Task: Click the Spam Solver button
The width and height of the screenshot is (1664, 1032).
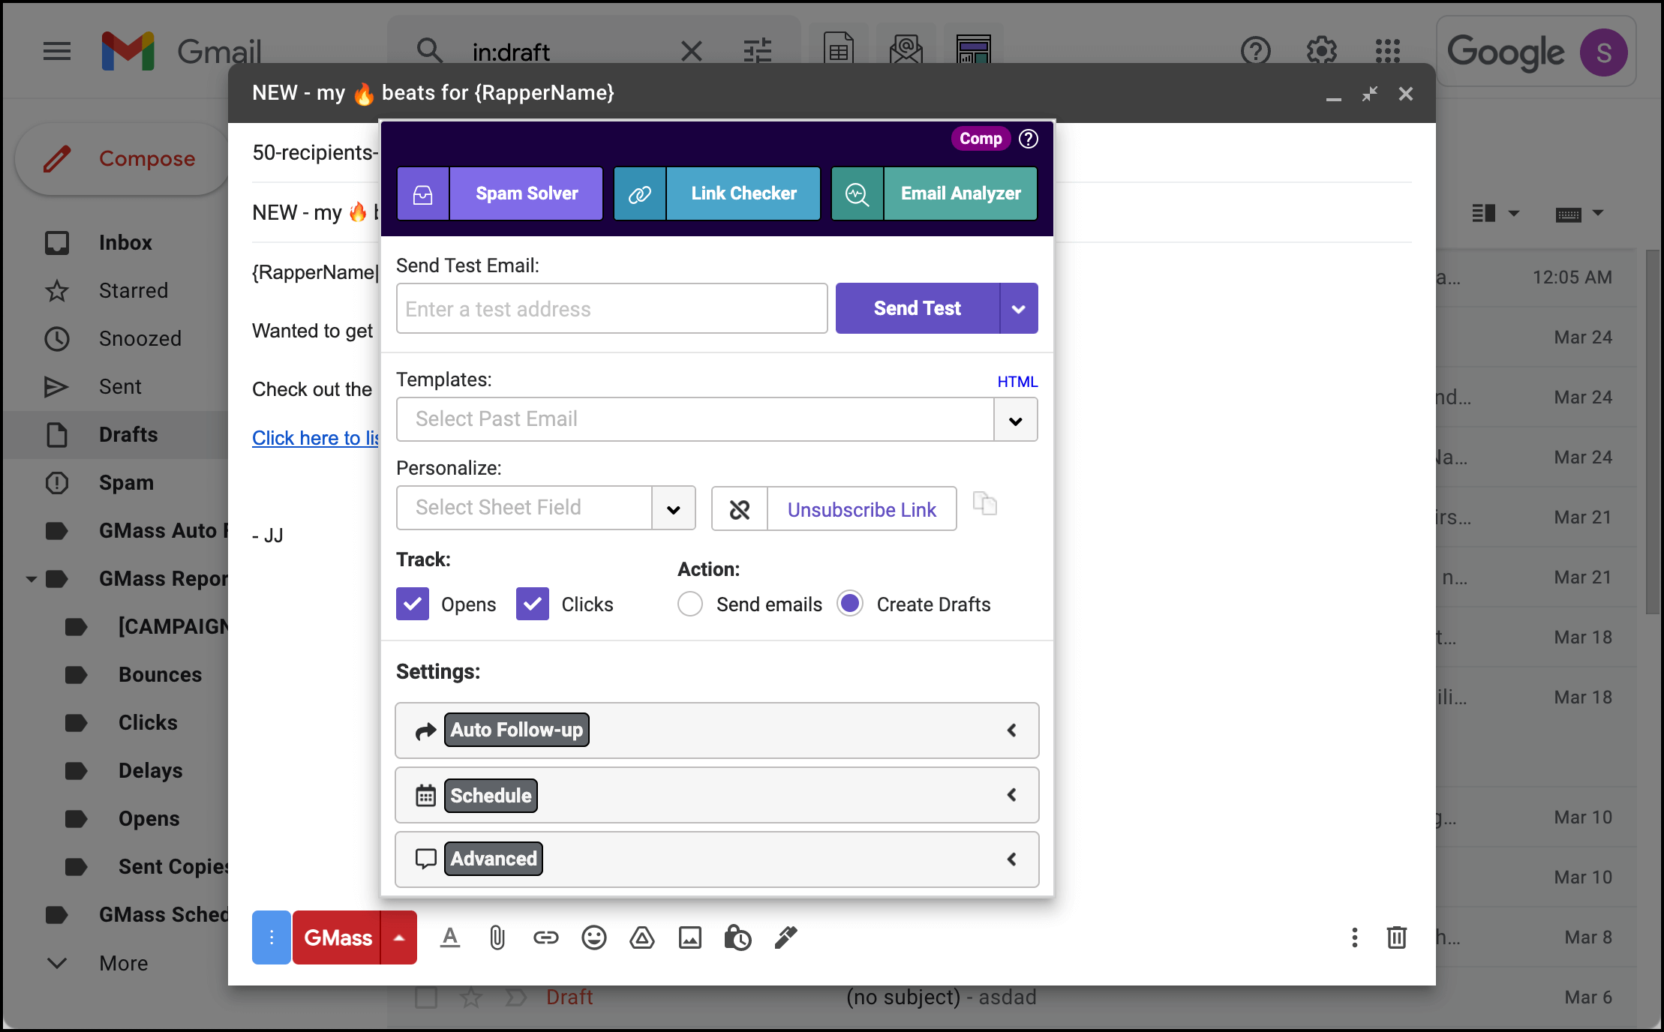Action: [x=527, y=194]
